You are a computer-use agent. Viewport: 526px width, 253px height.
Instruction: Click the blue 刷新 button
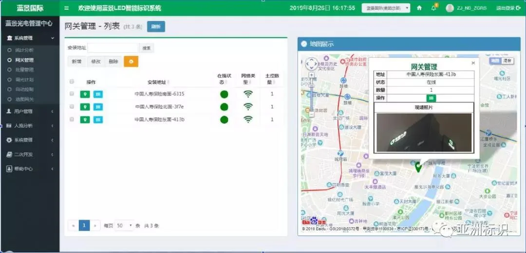[156, 27]
